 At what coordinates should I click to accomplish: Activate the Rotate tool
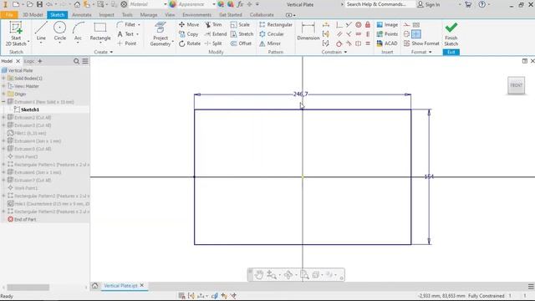point(190,43)
